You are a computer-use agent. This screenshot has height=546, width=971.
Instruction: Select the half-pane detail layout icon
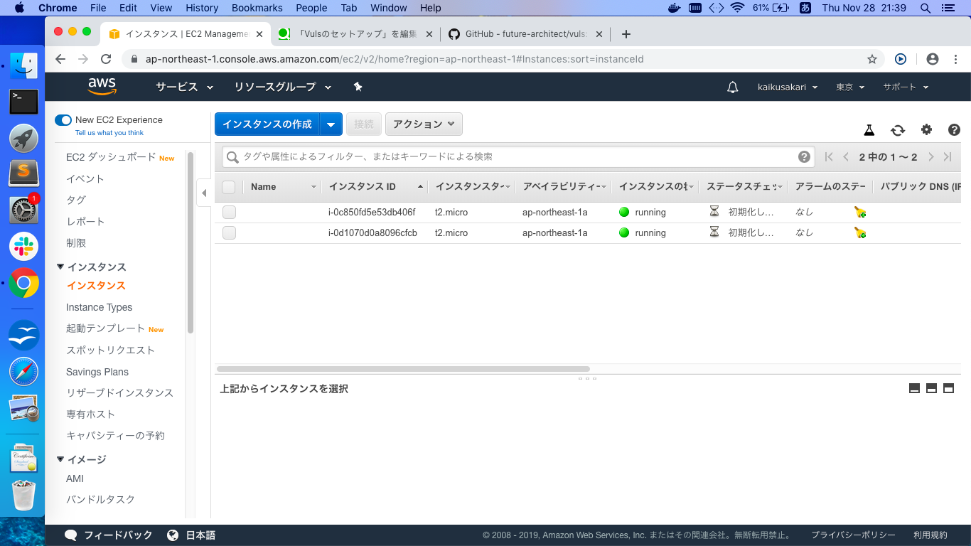click(x=931, y=388)
